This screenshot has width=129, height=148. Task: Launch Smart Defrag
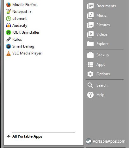pos(20,46)
